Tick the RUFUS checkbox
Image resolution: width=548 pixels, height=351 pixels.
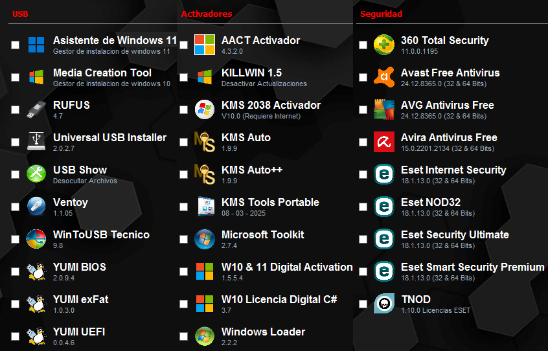point(15,109)
